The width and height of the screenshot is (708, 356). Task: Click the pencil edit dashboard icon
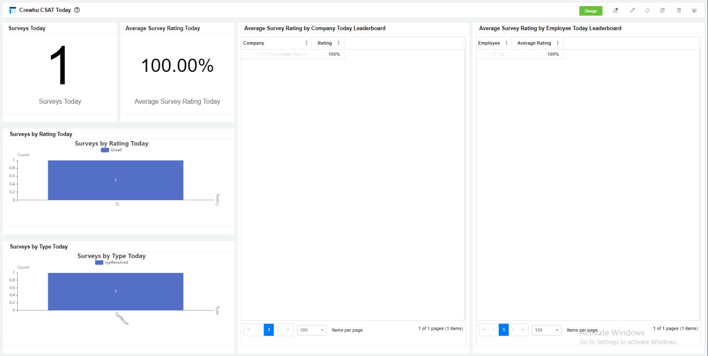(632, 11)
